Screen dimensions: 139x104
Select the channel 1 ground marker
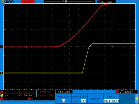[2, 47]
